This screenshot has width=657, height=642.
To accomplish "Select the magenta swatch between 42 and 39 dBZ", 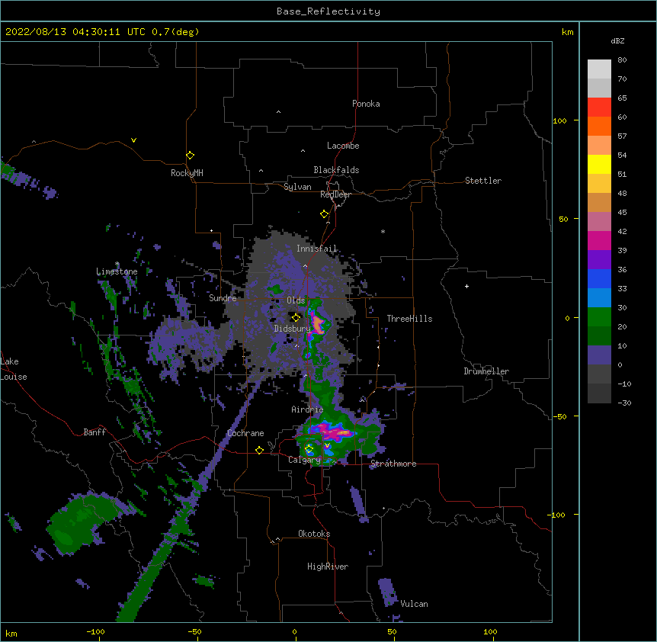I will pos(599,240).
